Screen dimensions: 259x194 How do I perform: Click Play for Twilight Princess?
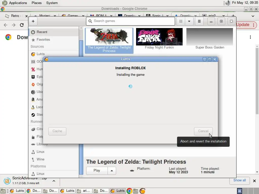tap(97, 171)
